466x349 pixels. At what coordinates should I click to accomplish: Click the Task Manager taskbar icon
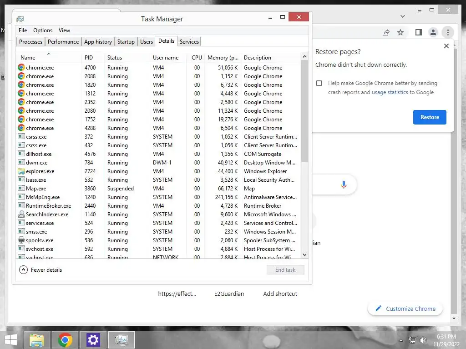coord(121,340)
